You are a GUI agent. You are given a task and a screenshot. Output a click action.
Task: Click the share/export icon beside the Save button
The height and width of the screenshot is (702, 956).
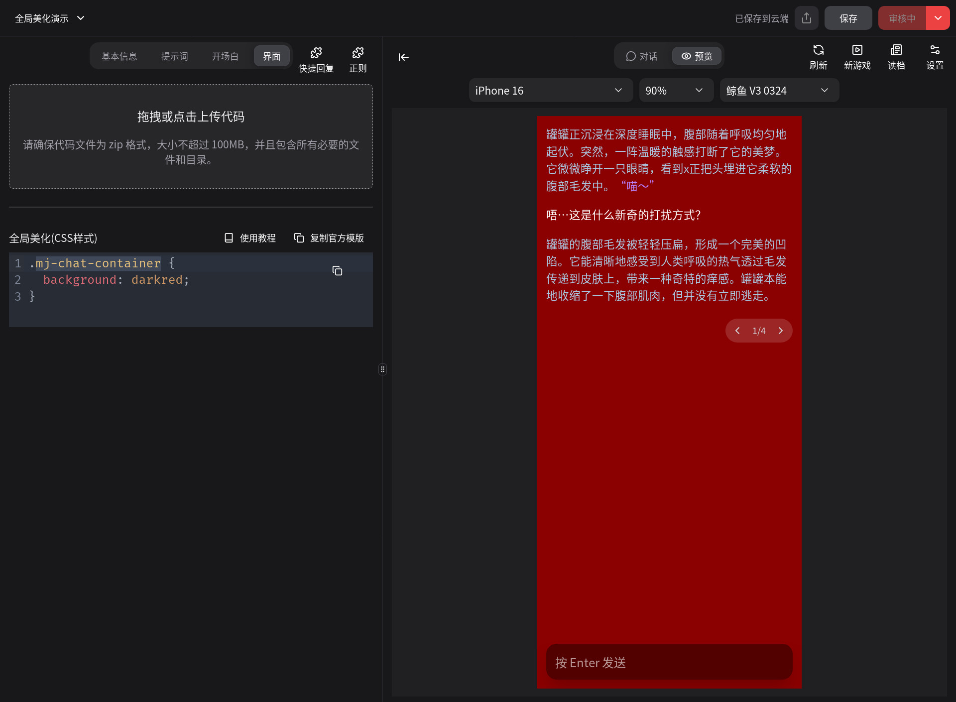[807, 18]
